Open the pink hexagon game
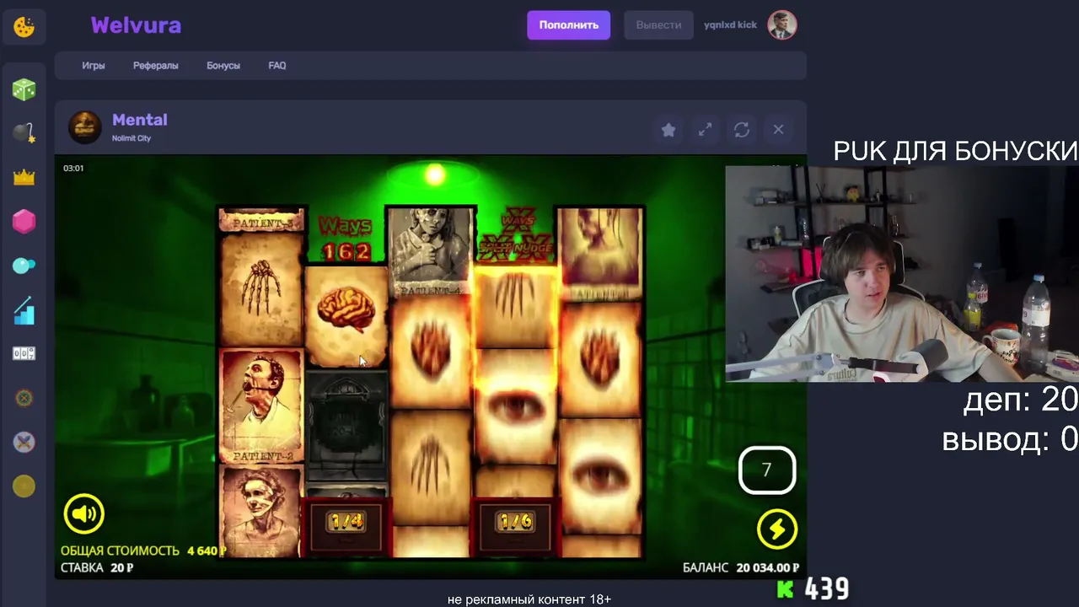 (x=24, y=222)
